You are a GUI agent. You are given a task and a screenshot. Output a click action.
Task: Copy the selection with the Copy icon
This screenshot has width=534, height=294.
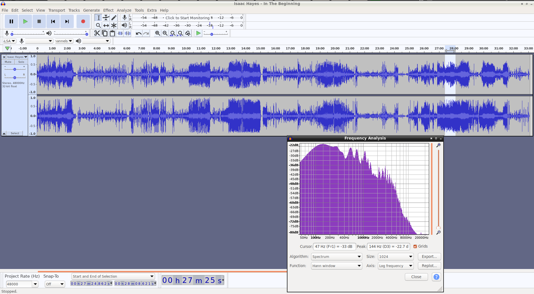tap(105, 33)
